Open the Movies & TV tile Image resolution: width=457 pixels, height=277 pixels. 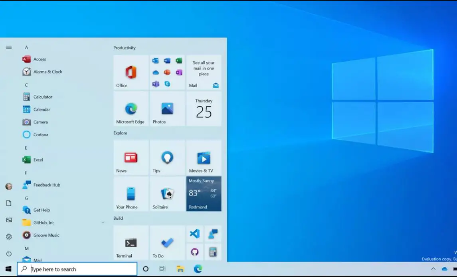point(204,158)
